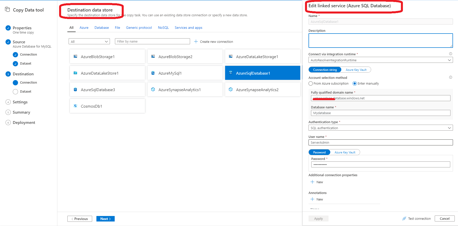Click the AzureDataLakeStorage1 icon
The image size is (458, 226).
pyautogui.click(x=231, y=57)
